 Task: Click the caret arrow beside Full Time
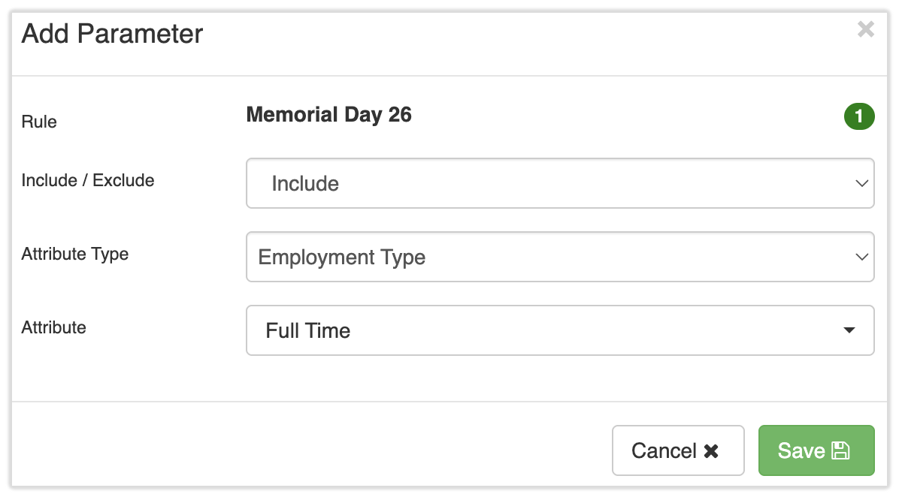(x=849, y=330)
